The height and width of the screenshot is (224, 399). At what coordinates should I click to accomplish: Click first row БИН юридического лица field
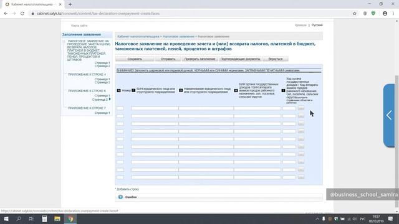click(155, 108)
